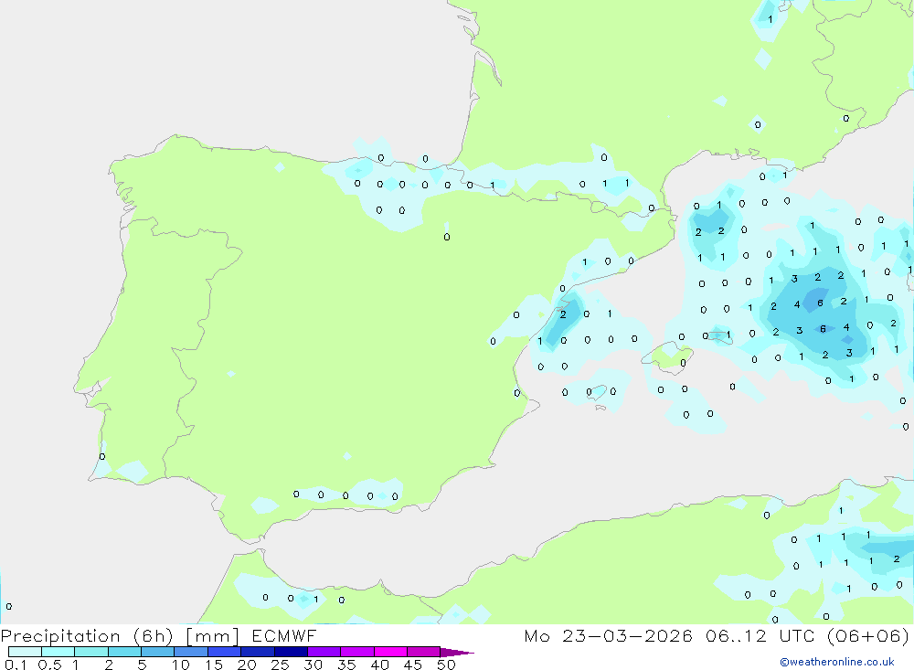The width and height of the screenshot is (914, 670).
Task: Select the 1–2 mm legend swatch
Action: click(91, 652)
